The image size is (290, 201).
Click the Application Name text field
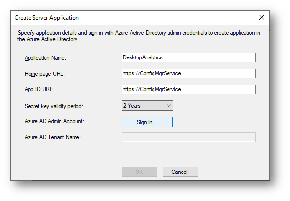click(188, 57)
